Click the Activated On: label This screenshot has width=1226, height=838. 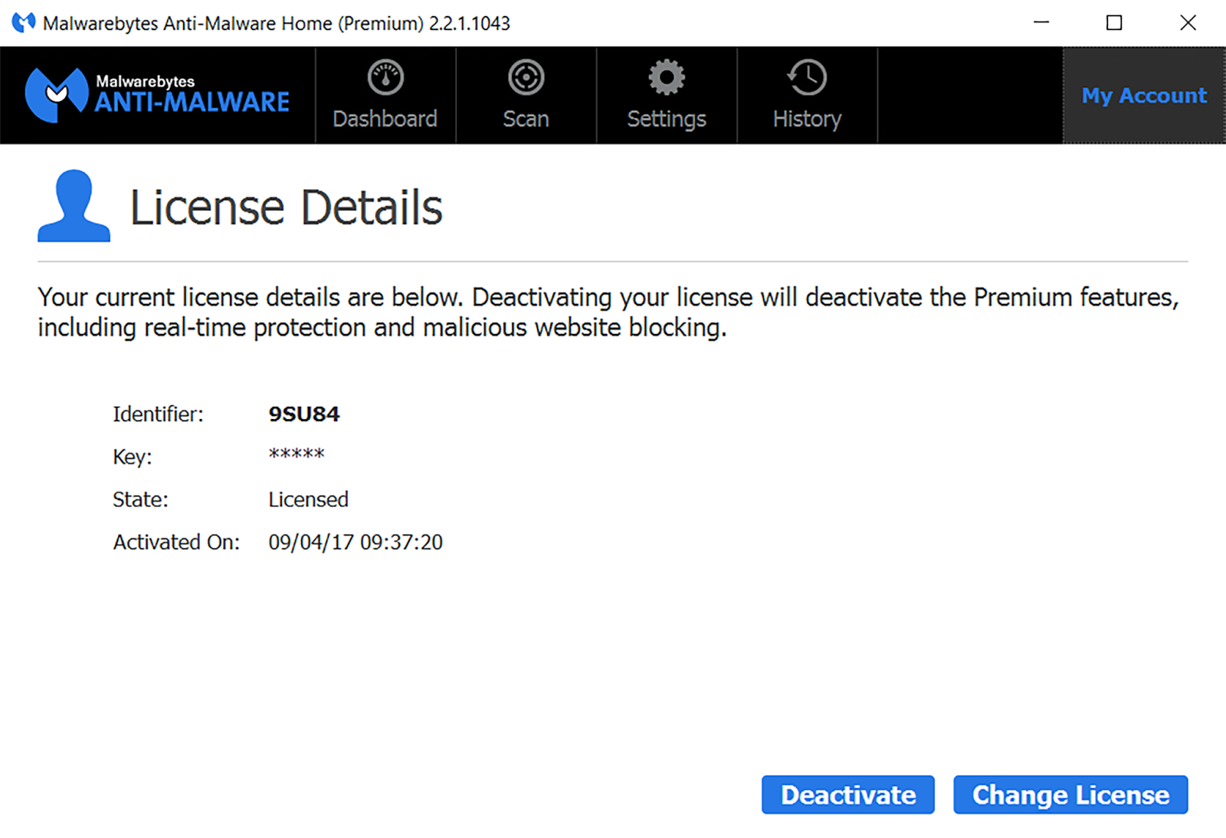[176, 542]
